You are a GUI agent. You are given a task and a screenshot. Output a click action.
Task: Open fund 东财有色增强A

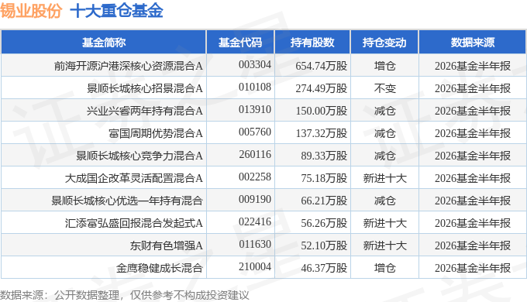click(167, 245)
